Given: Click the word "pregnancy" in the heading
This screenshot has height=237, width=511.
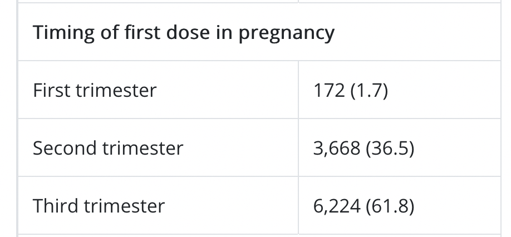Looking at the screenshot, I should tap(287, 33).
